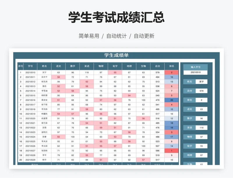Click student ID cell 20210527
Viewport: 233px width, 178px height.
point(30,151)
